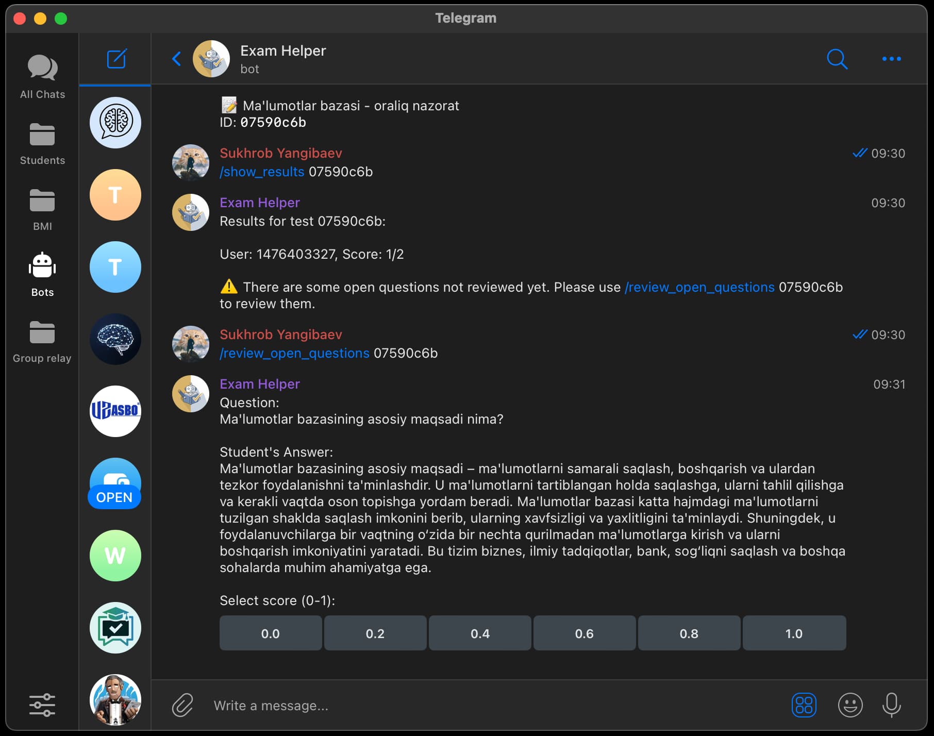The image size is (934, 736).
Task: Open Sukhrob Yangibaev name on 09:30 show_results message
Action: coord(281,153)
